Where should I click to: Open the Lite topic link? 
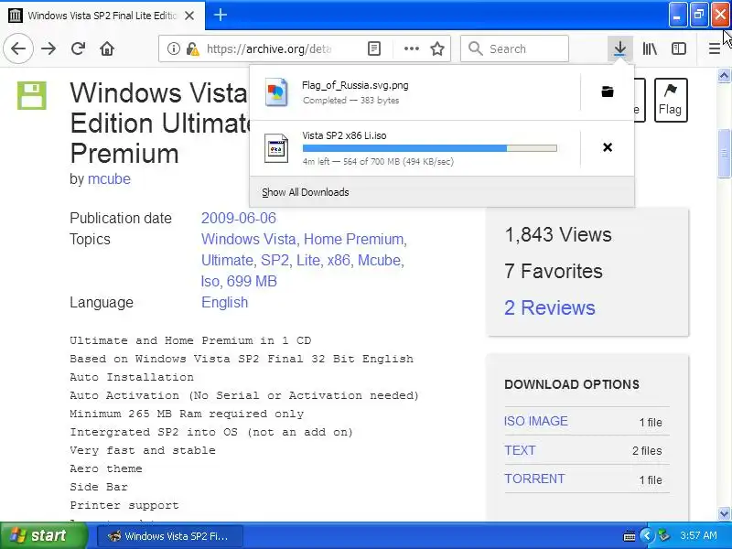pyautogui.click(x=308, y=260)
